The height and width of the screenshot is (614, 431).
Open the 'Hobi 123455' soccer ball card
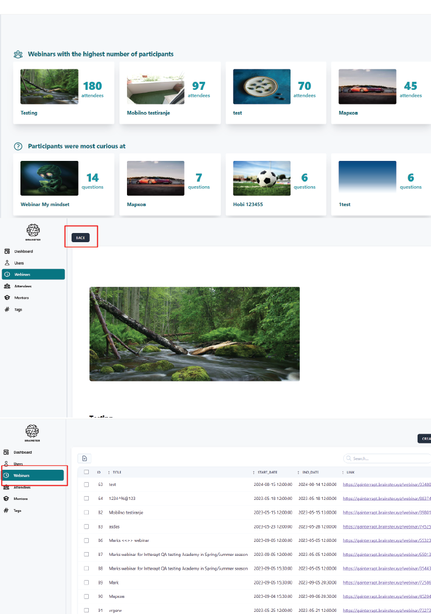click(275, 184)
